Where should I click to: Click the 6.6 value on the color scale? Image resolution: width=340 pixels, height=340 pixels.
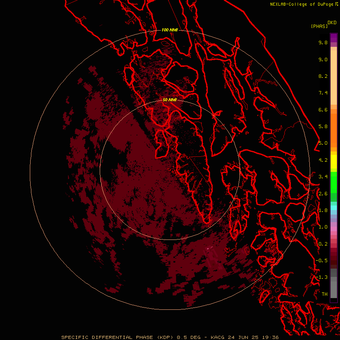[x=323, y=110]
